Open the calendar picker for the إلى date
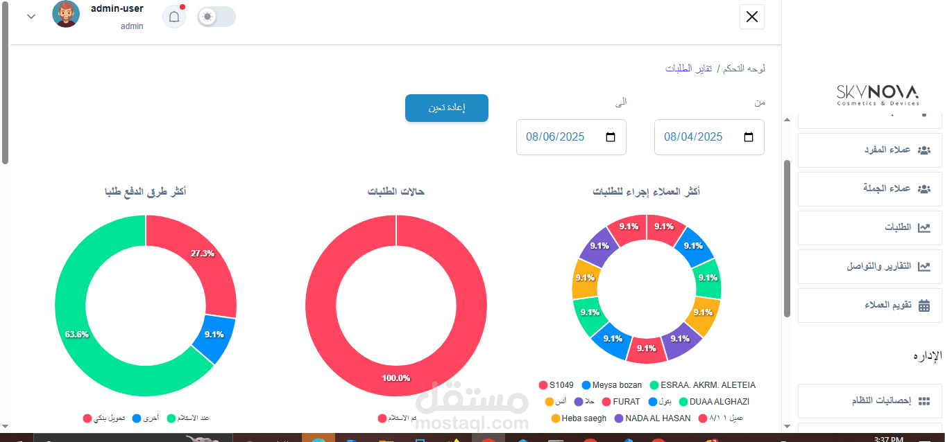 tap(610, 136)
